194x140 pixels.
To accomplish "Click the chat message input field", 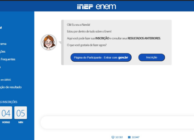I will tap(117, 122).
